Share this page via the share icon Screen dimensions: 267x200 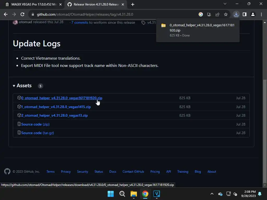[217, 15]
